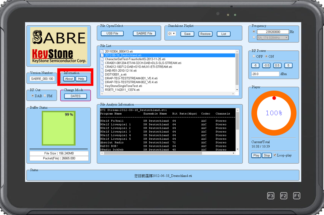Open the playlist number 01 dropdown
The image size is (324, 215).
tap(171, 34)
